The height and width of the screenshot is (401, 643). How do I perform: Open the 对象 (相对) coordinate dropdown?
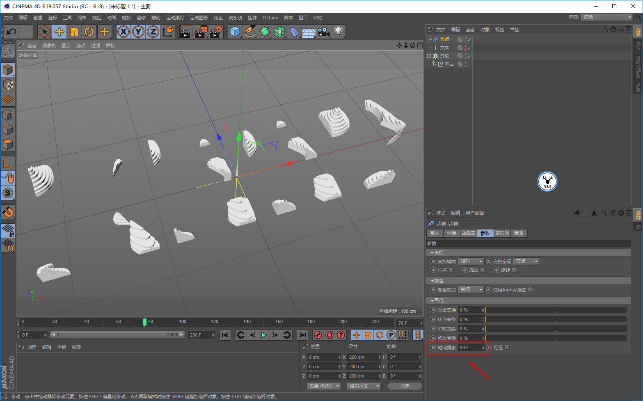[324, 386]
